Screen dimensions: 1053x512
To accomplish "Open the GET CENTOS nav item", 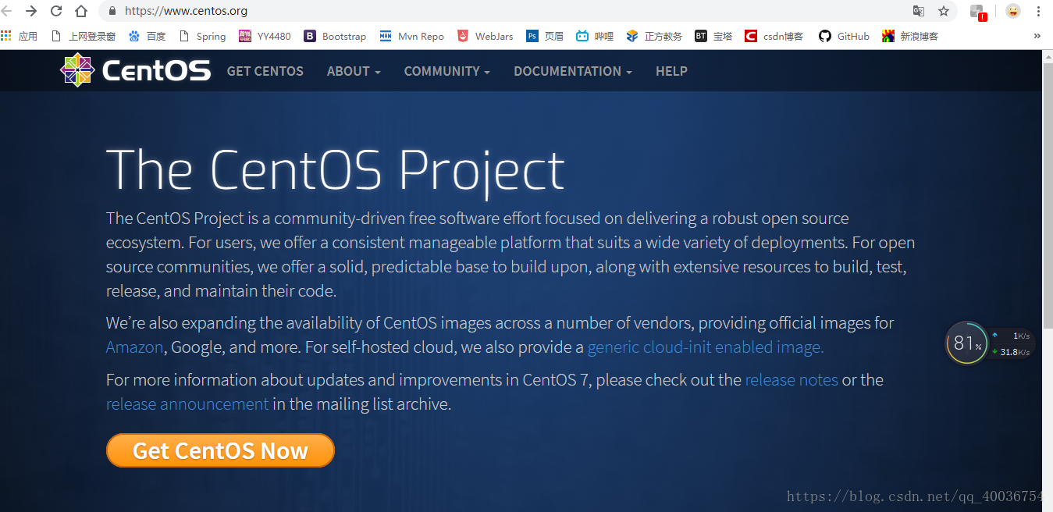I will click(x=265, y=71).
